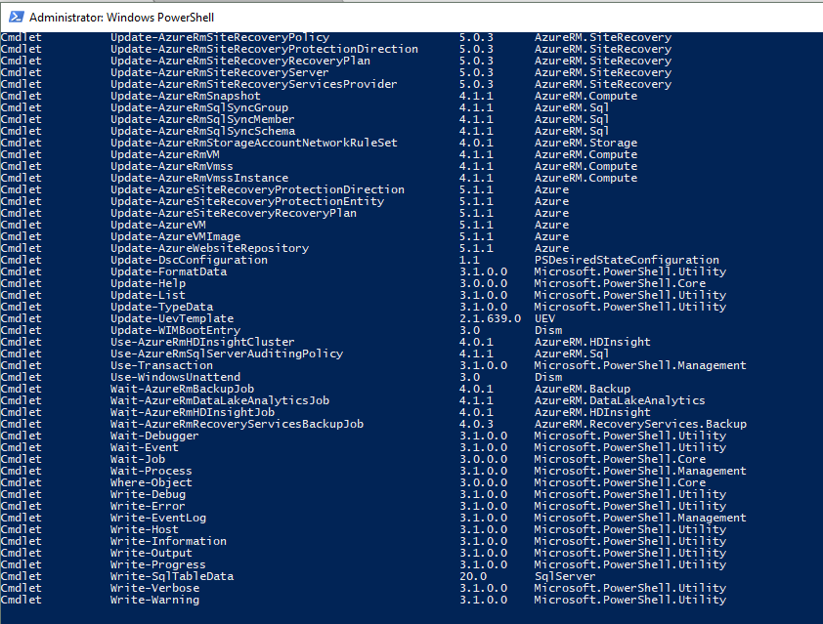Click Update-AzureSiteRecoveryProtectionDirection entry
This screenshot has width=823, height=624.
(257, 189)
